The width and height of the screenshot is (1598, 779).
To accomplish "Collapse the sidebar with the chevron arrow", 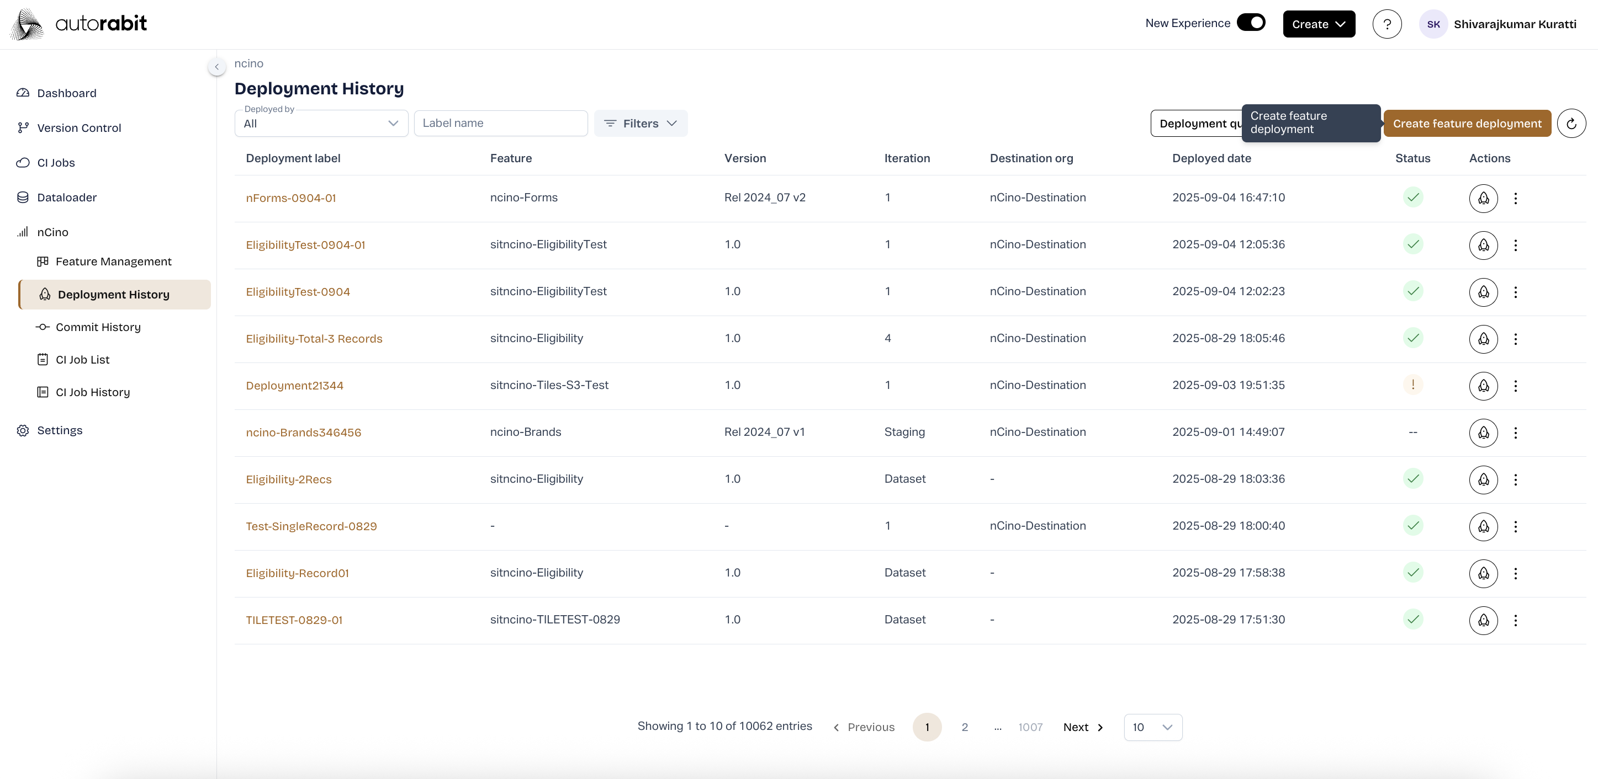I will pos(216,66).
